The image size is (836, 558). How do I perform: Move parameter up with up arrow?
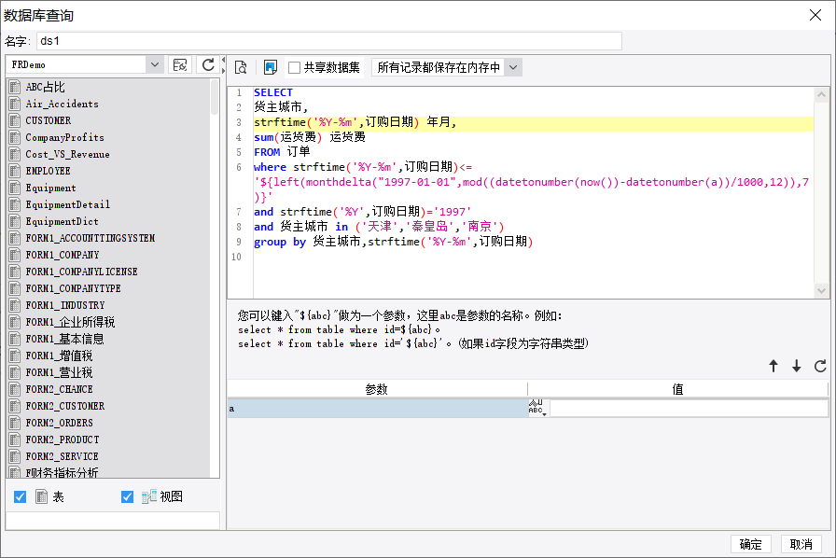[x=773, y=366]
